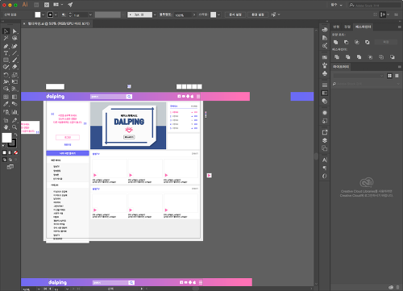
Task: Click the Divide pathfinder icon
Action: click(337, 57)
